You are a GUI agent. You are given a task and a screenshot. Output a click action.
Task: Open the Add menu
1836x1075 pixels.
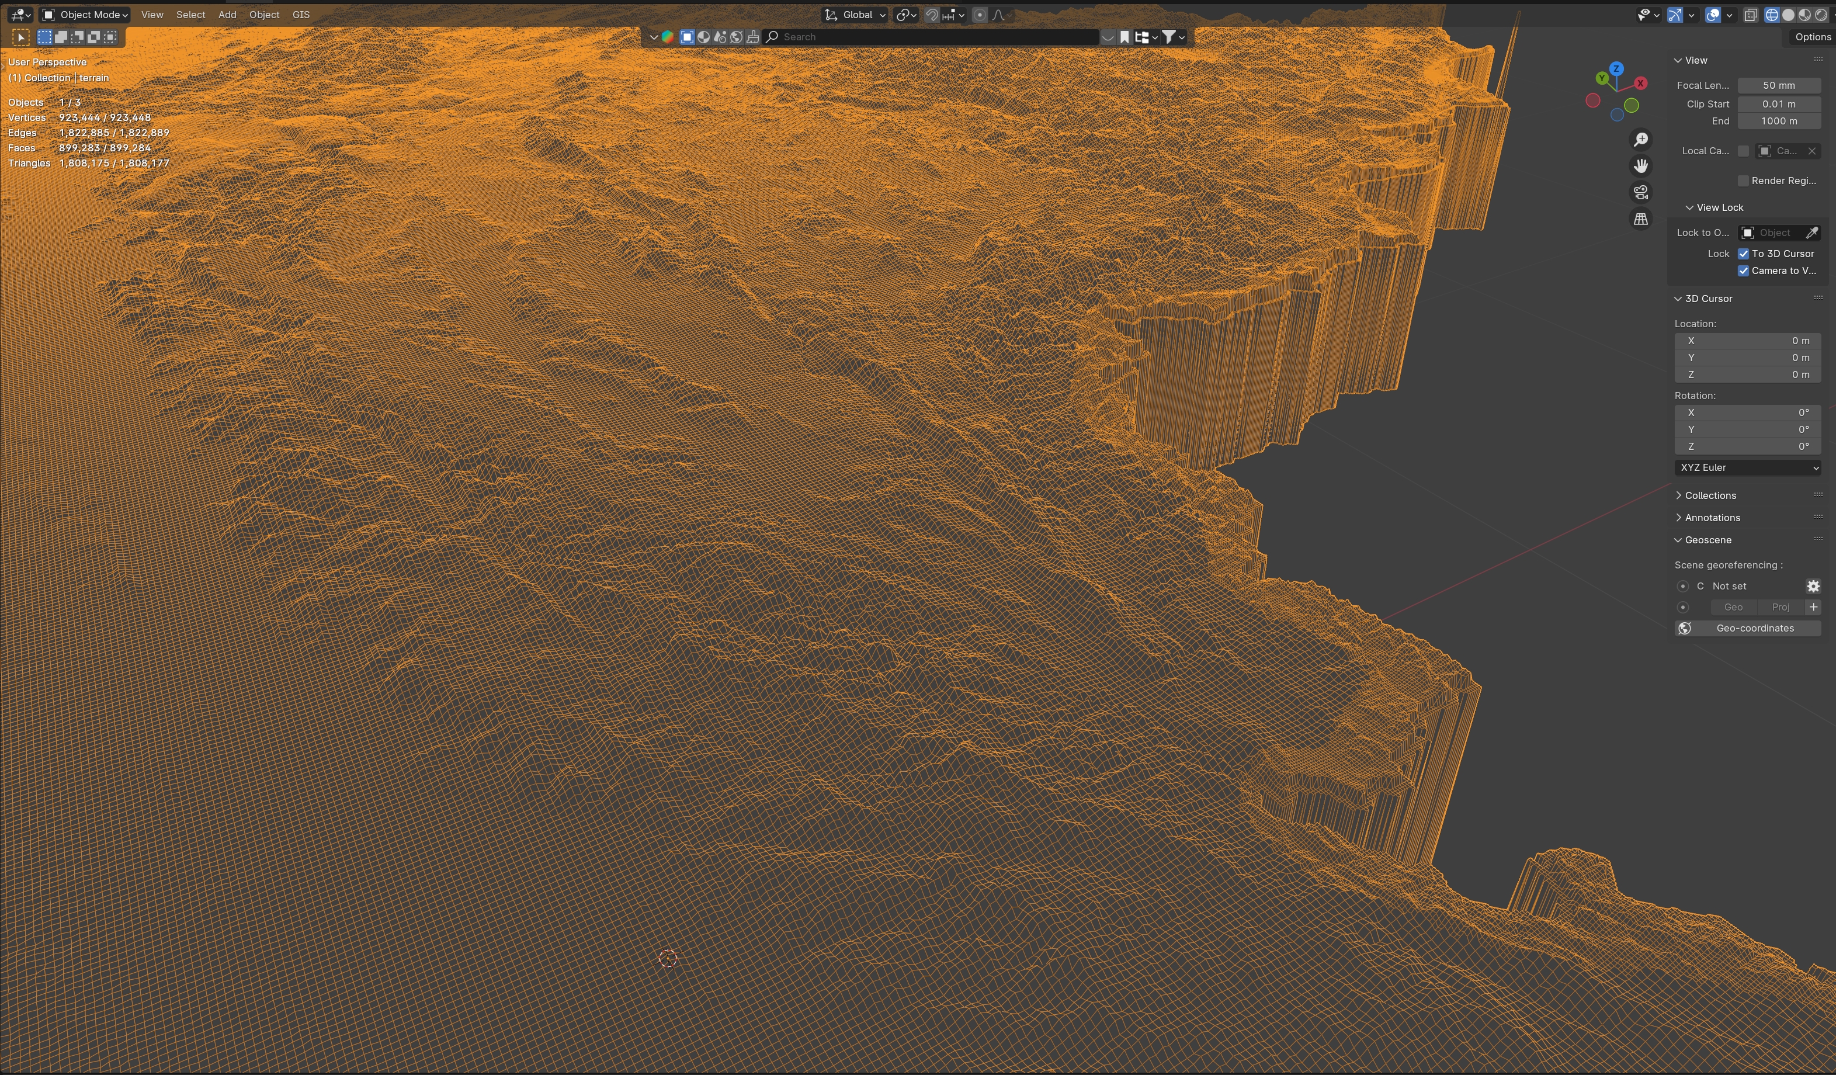tap(227, 15)
